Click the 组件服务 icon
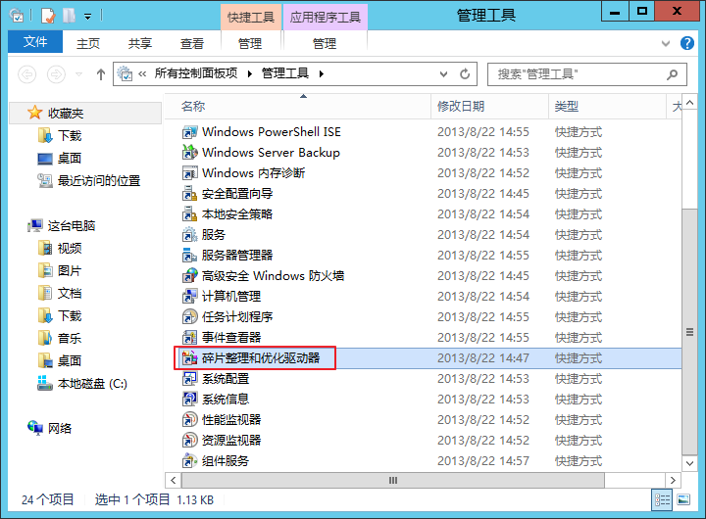The height and width of the screenshot is (519, 706). [189, 461]
